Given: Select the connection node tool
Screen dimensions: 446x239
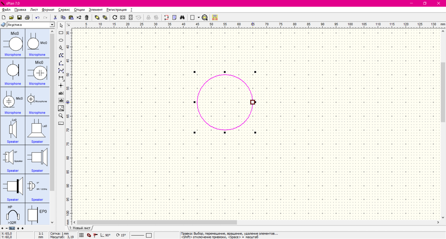Looking at the screenshot, I should [x=61, y=85].
